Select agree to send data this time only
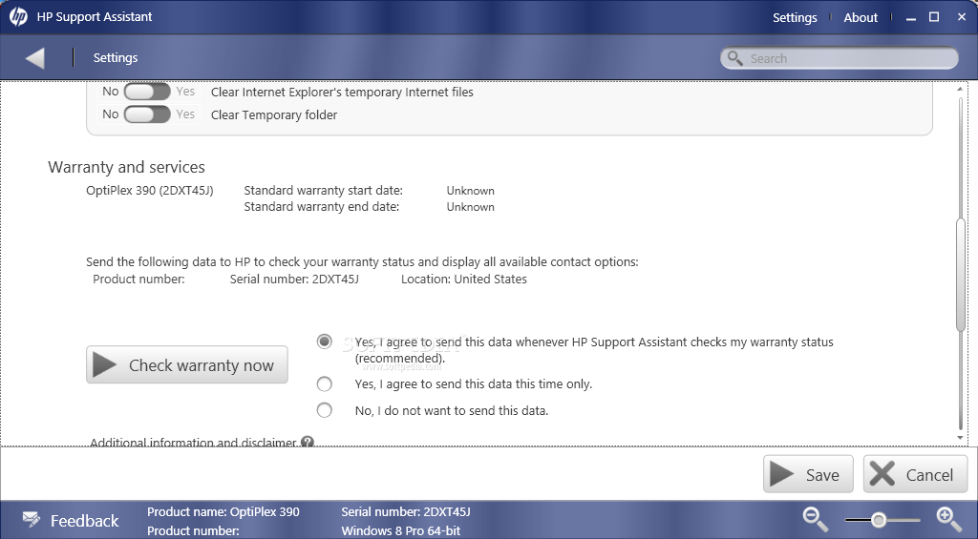The width and height of the screenshot is (978, 539). (x=325, y=384)
